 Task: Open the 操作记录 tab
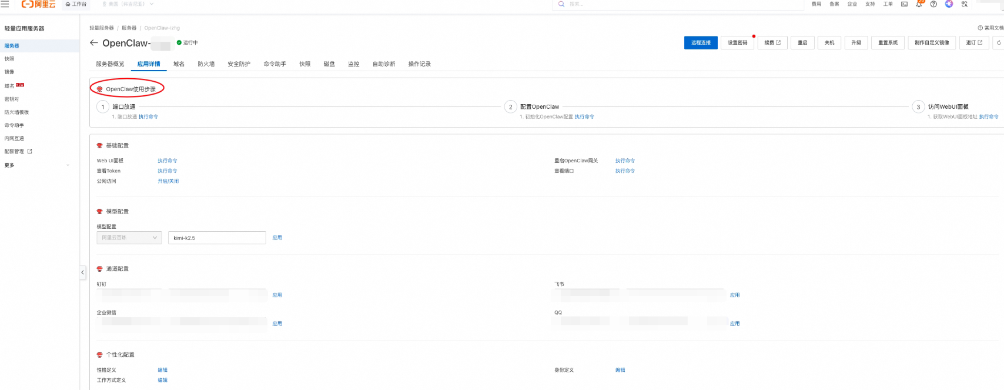(420, 64)
